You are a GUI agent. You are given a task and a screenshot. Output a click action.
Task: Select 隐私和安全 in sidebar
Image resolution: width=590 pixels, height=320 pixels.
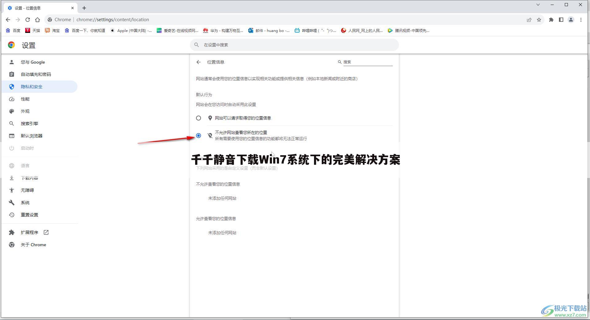coord(39,87)
